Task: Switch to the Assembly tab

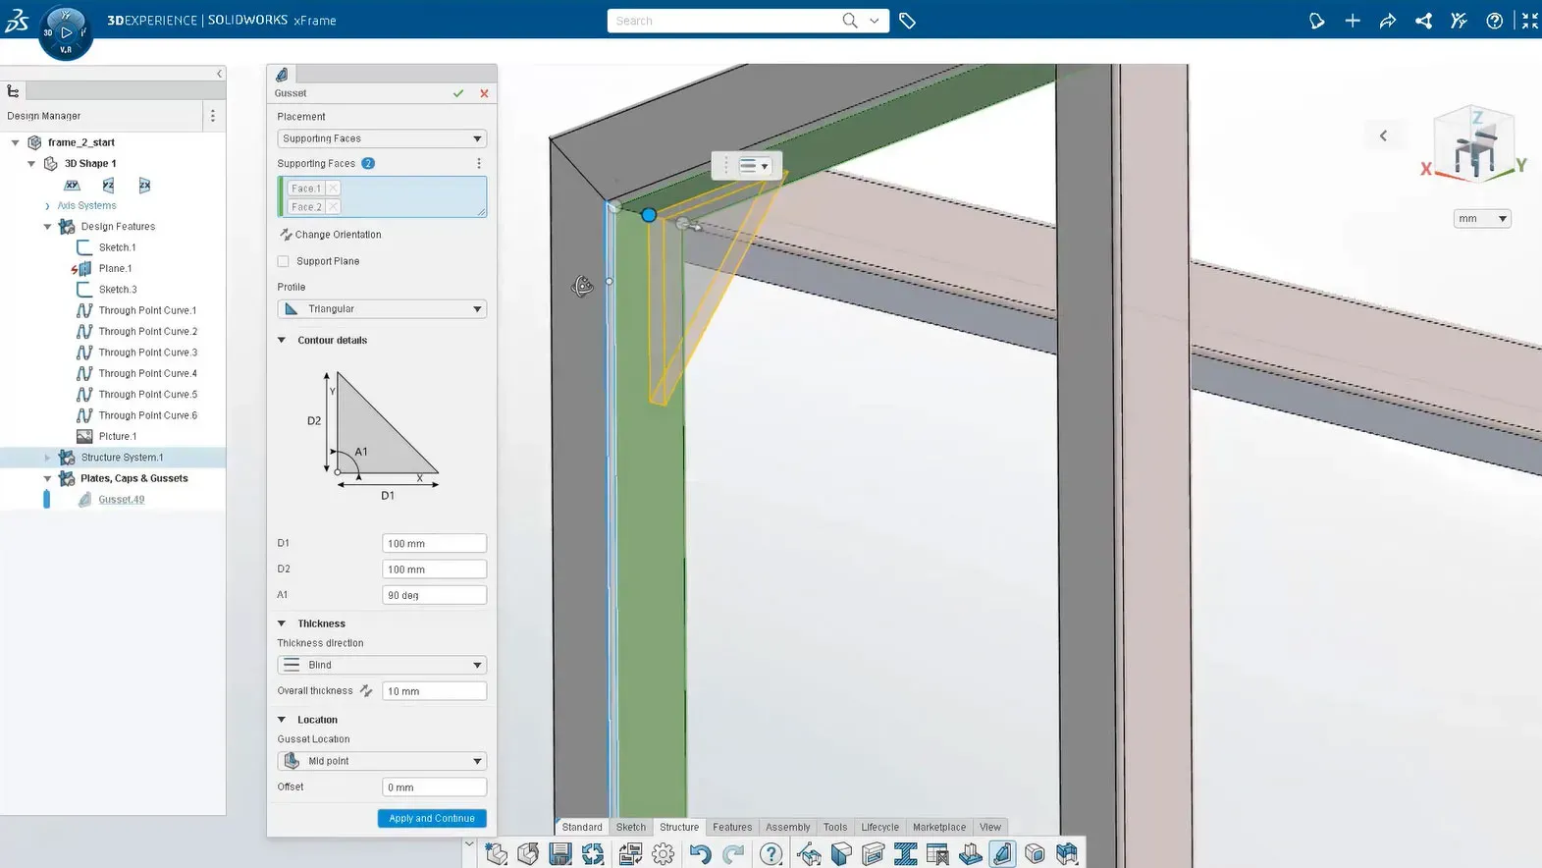Action: pos(788,827)
